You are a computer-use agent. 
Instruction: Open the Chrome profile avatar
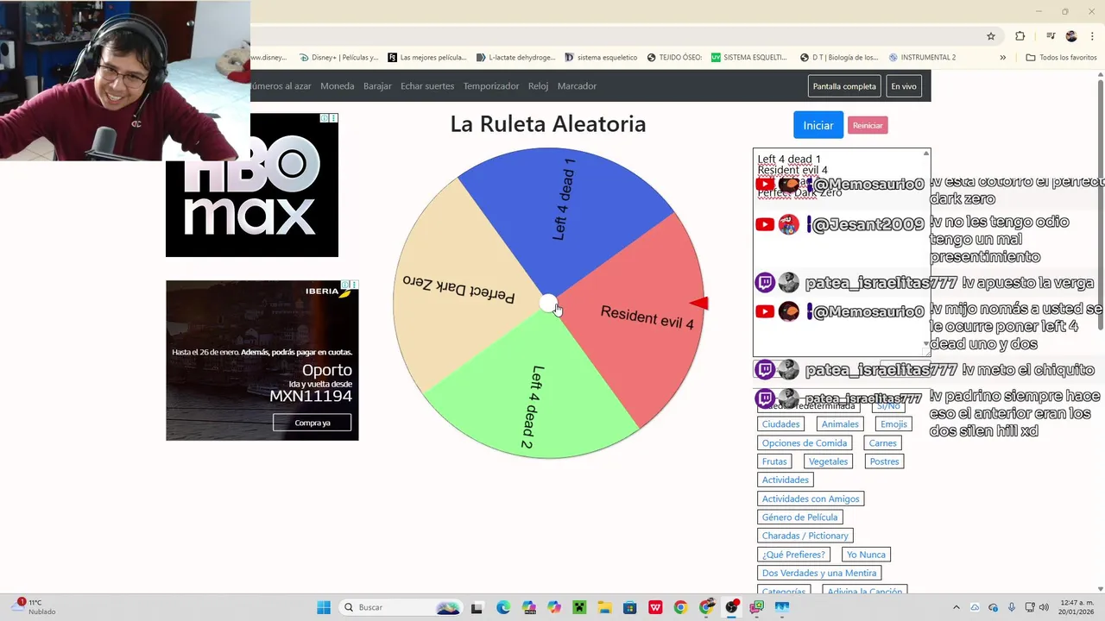pyautogui.click(x=1071, y=36)
